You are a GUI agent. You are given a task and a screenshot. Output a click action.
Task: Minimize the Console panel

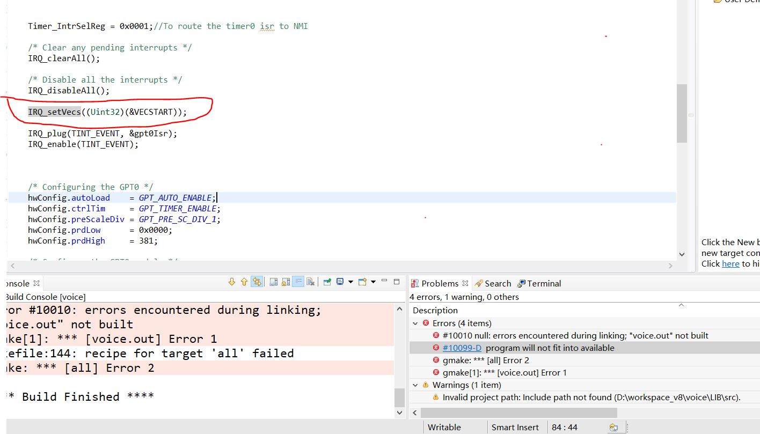coord(384,281)
